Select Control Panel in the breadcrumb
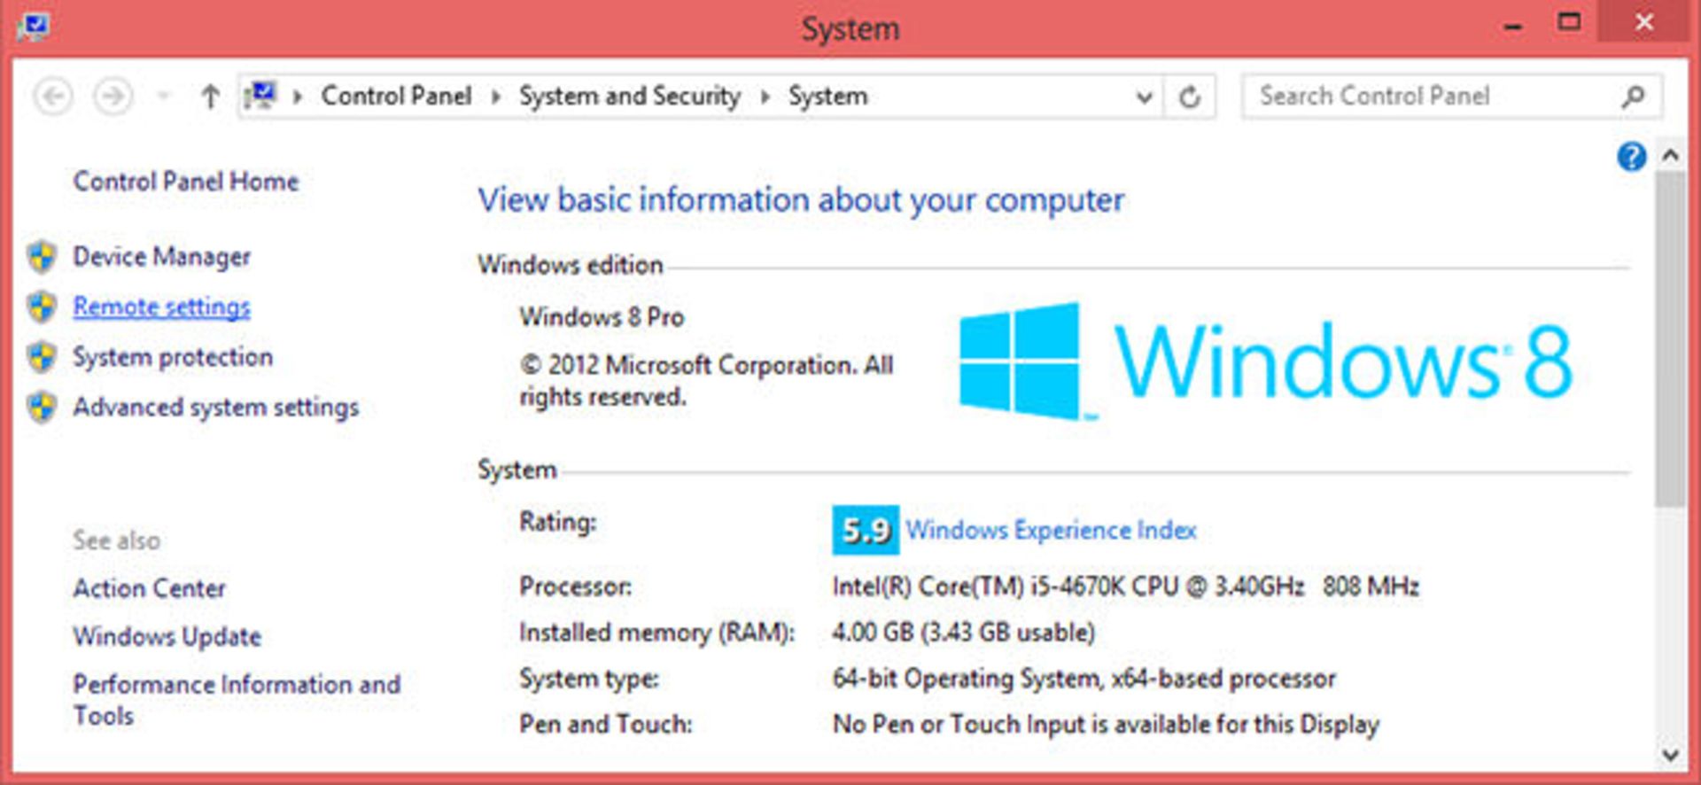Image resolution: width=1701 pixels, height=785 pixels. pyautogui.click(x=396, y=96)
